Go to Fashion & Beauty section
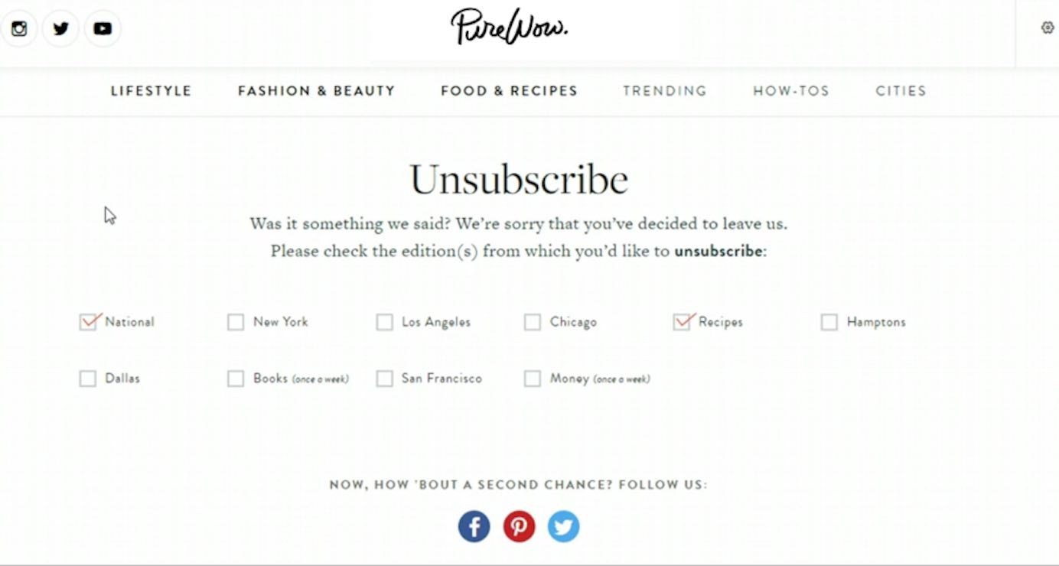The image size is (1059, 566). [316, 91]
